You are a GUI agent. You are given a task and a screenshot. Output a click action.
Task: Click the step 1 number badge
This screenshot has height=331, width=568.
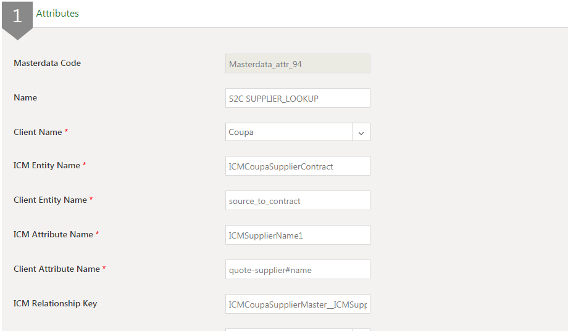point(17,16)
